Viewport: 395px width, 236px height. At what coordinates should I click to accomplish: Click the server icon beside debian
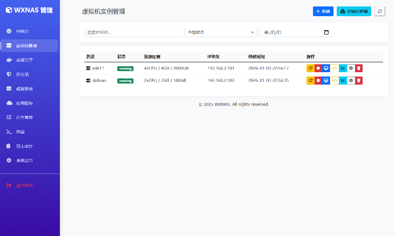click(88, 80)
